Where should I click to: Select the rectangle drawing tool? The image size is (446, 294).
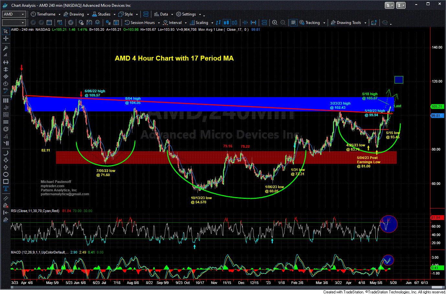(x=6, y=182)
